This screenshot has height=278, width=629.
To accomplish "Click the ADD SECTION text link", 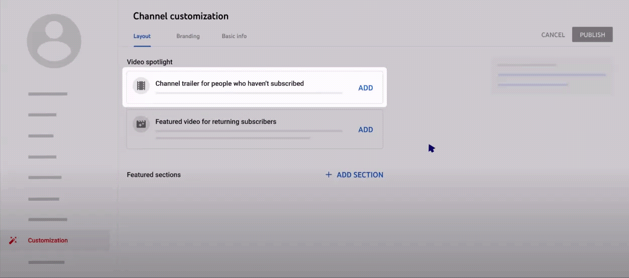I will 360,175.
